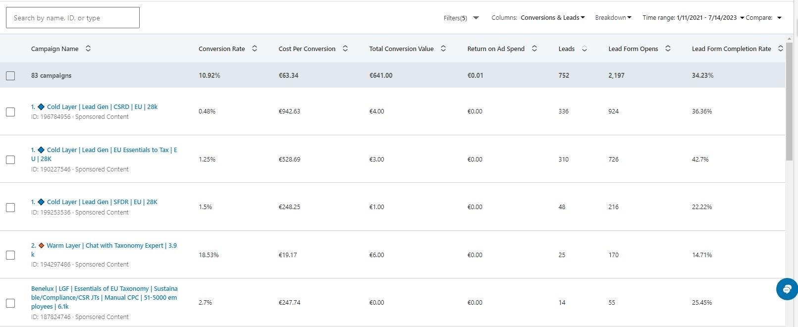Click the 22.22% completion rate cell

point(702,207)
